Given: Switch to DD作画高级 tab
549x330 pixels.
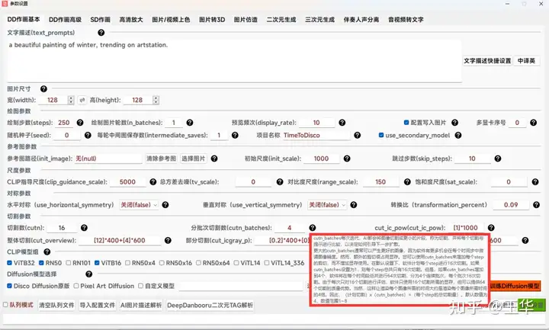Looking at the screenshot, I should tap(65, 20).
